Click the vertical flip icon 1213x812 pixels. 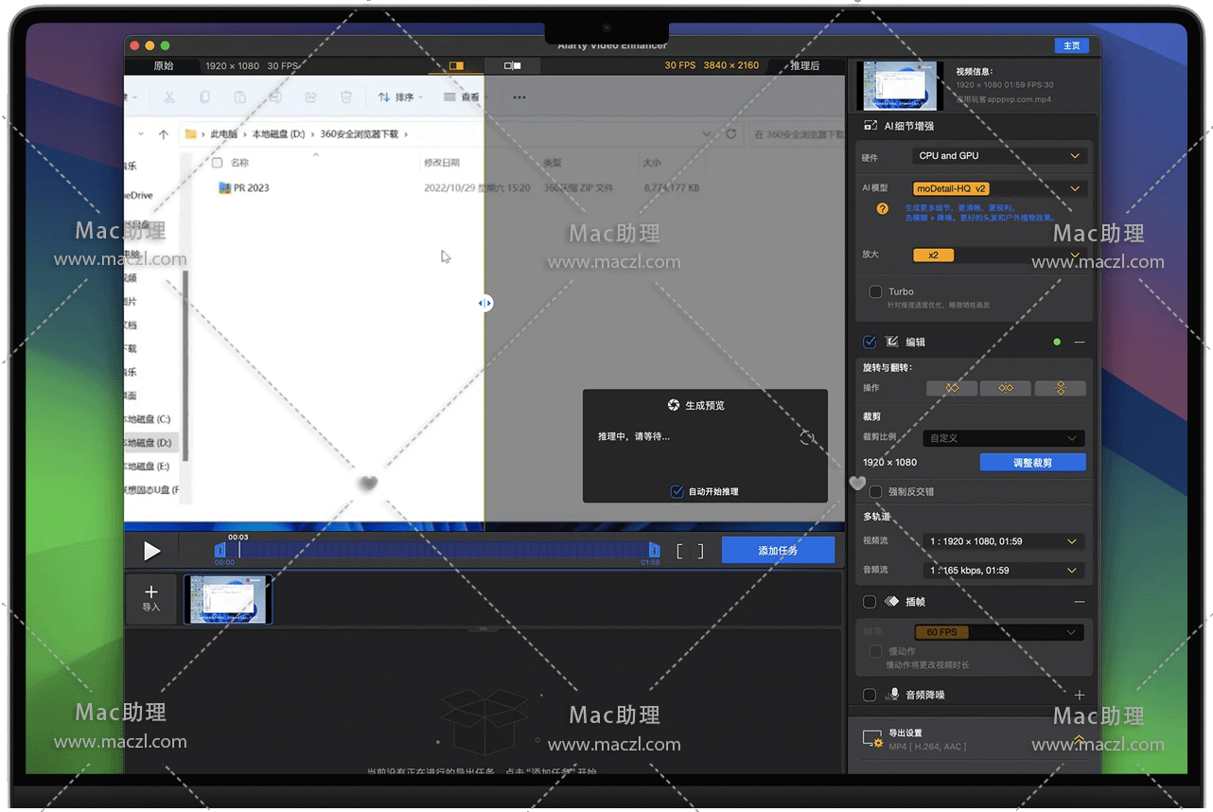tap(1060, 388)
